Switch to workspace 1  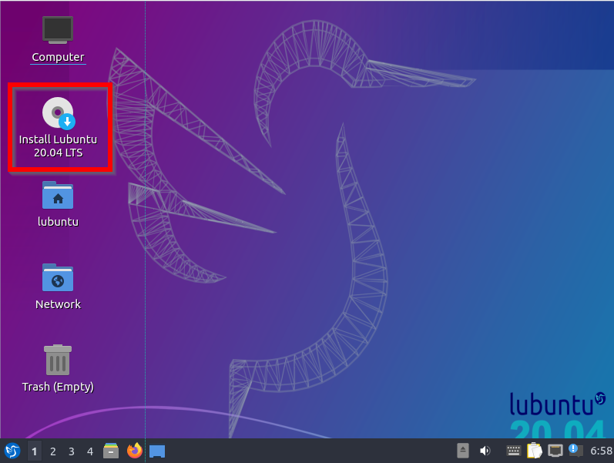(35, 451)
